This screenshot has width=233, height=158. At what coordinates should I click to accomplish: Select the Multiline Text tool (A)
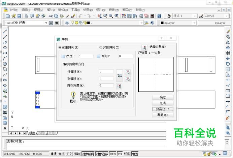click(5, 128)
